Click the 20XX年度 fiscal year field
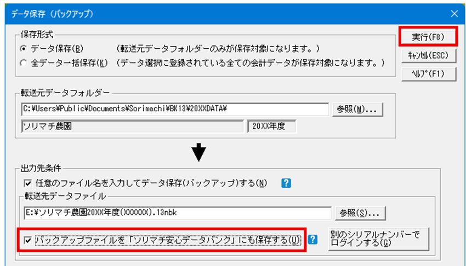 coord(271,127)
